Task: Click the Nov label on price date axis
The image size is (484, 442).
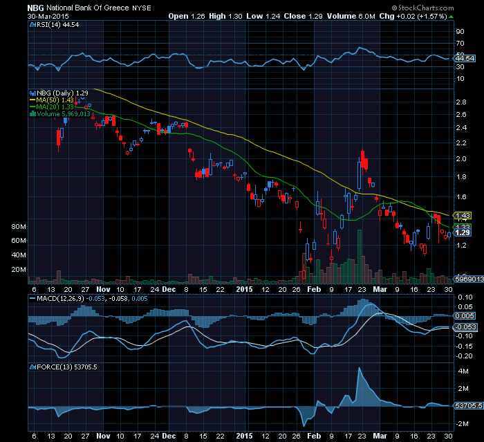Action: click(x=103, y=289)
